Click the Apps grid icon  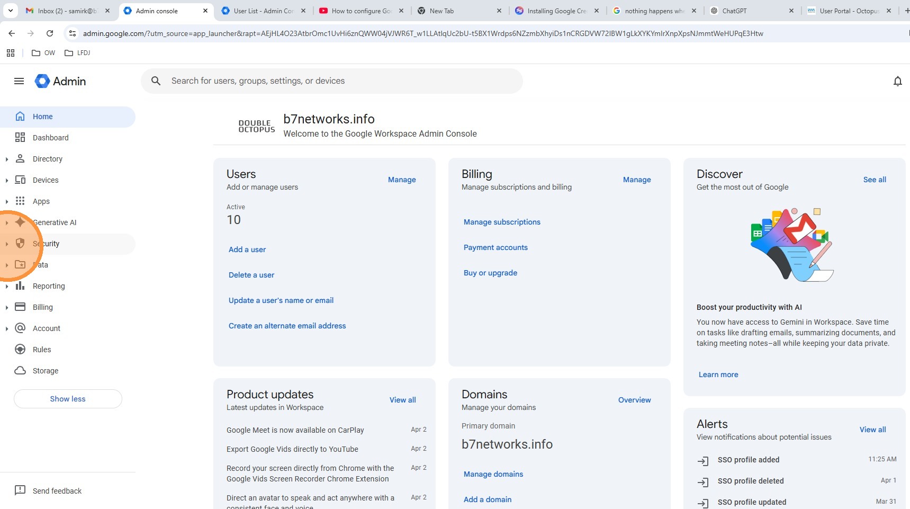[x=20, y=201]
